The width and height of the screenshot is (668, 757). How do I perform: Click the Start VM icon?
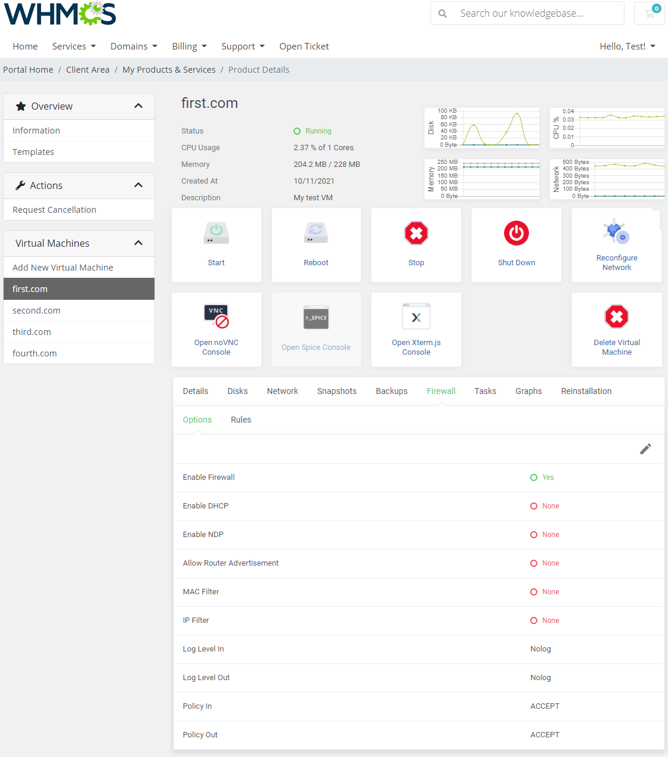pos(216,233)
